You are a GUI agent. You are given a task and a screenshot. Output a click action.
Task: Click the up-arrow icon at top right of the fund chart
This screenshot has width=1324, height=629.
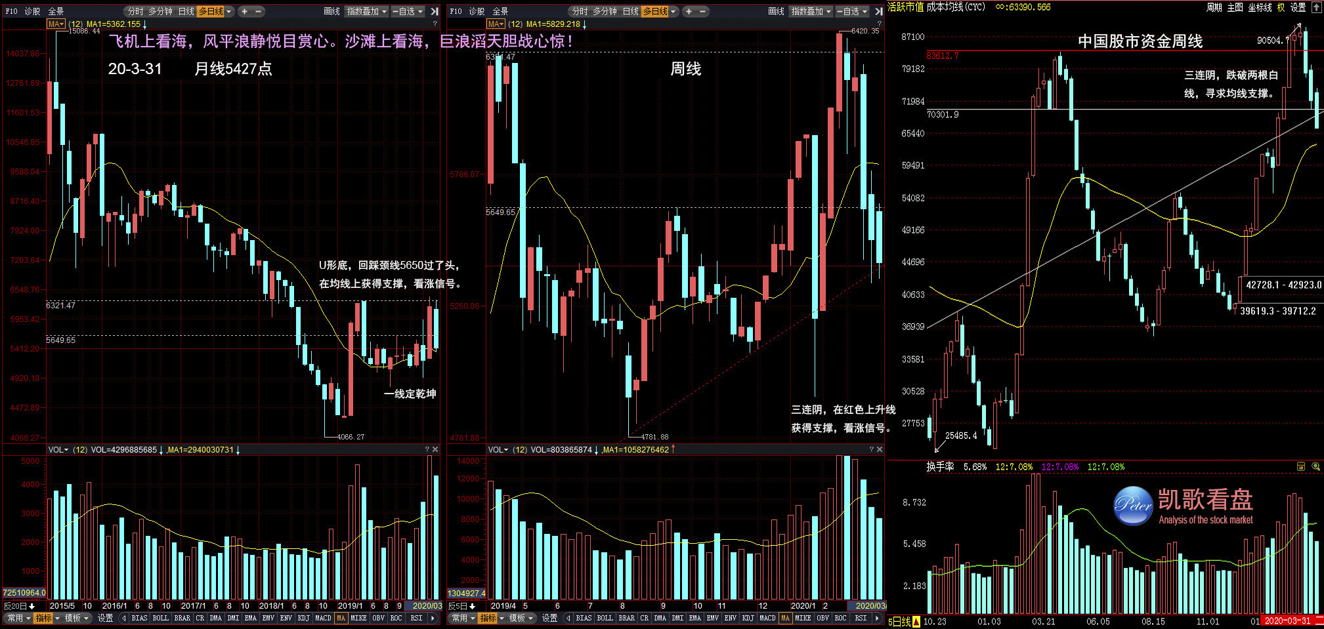1317,8
